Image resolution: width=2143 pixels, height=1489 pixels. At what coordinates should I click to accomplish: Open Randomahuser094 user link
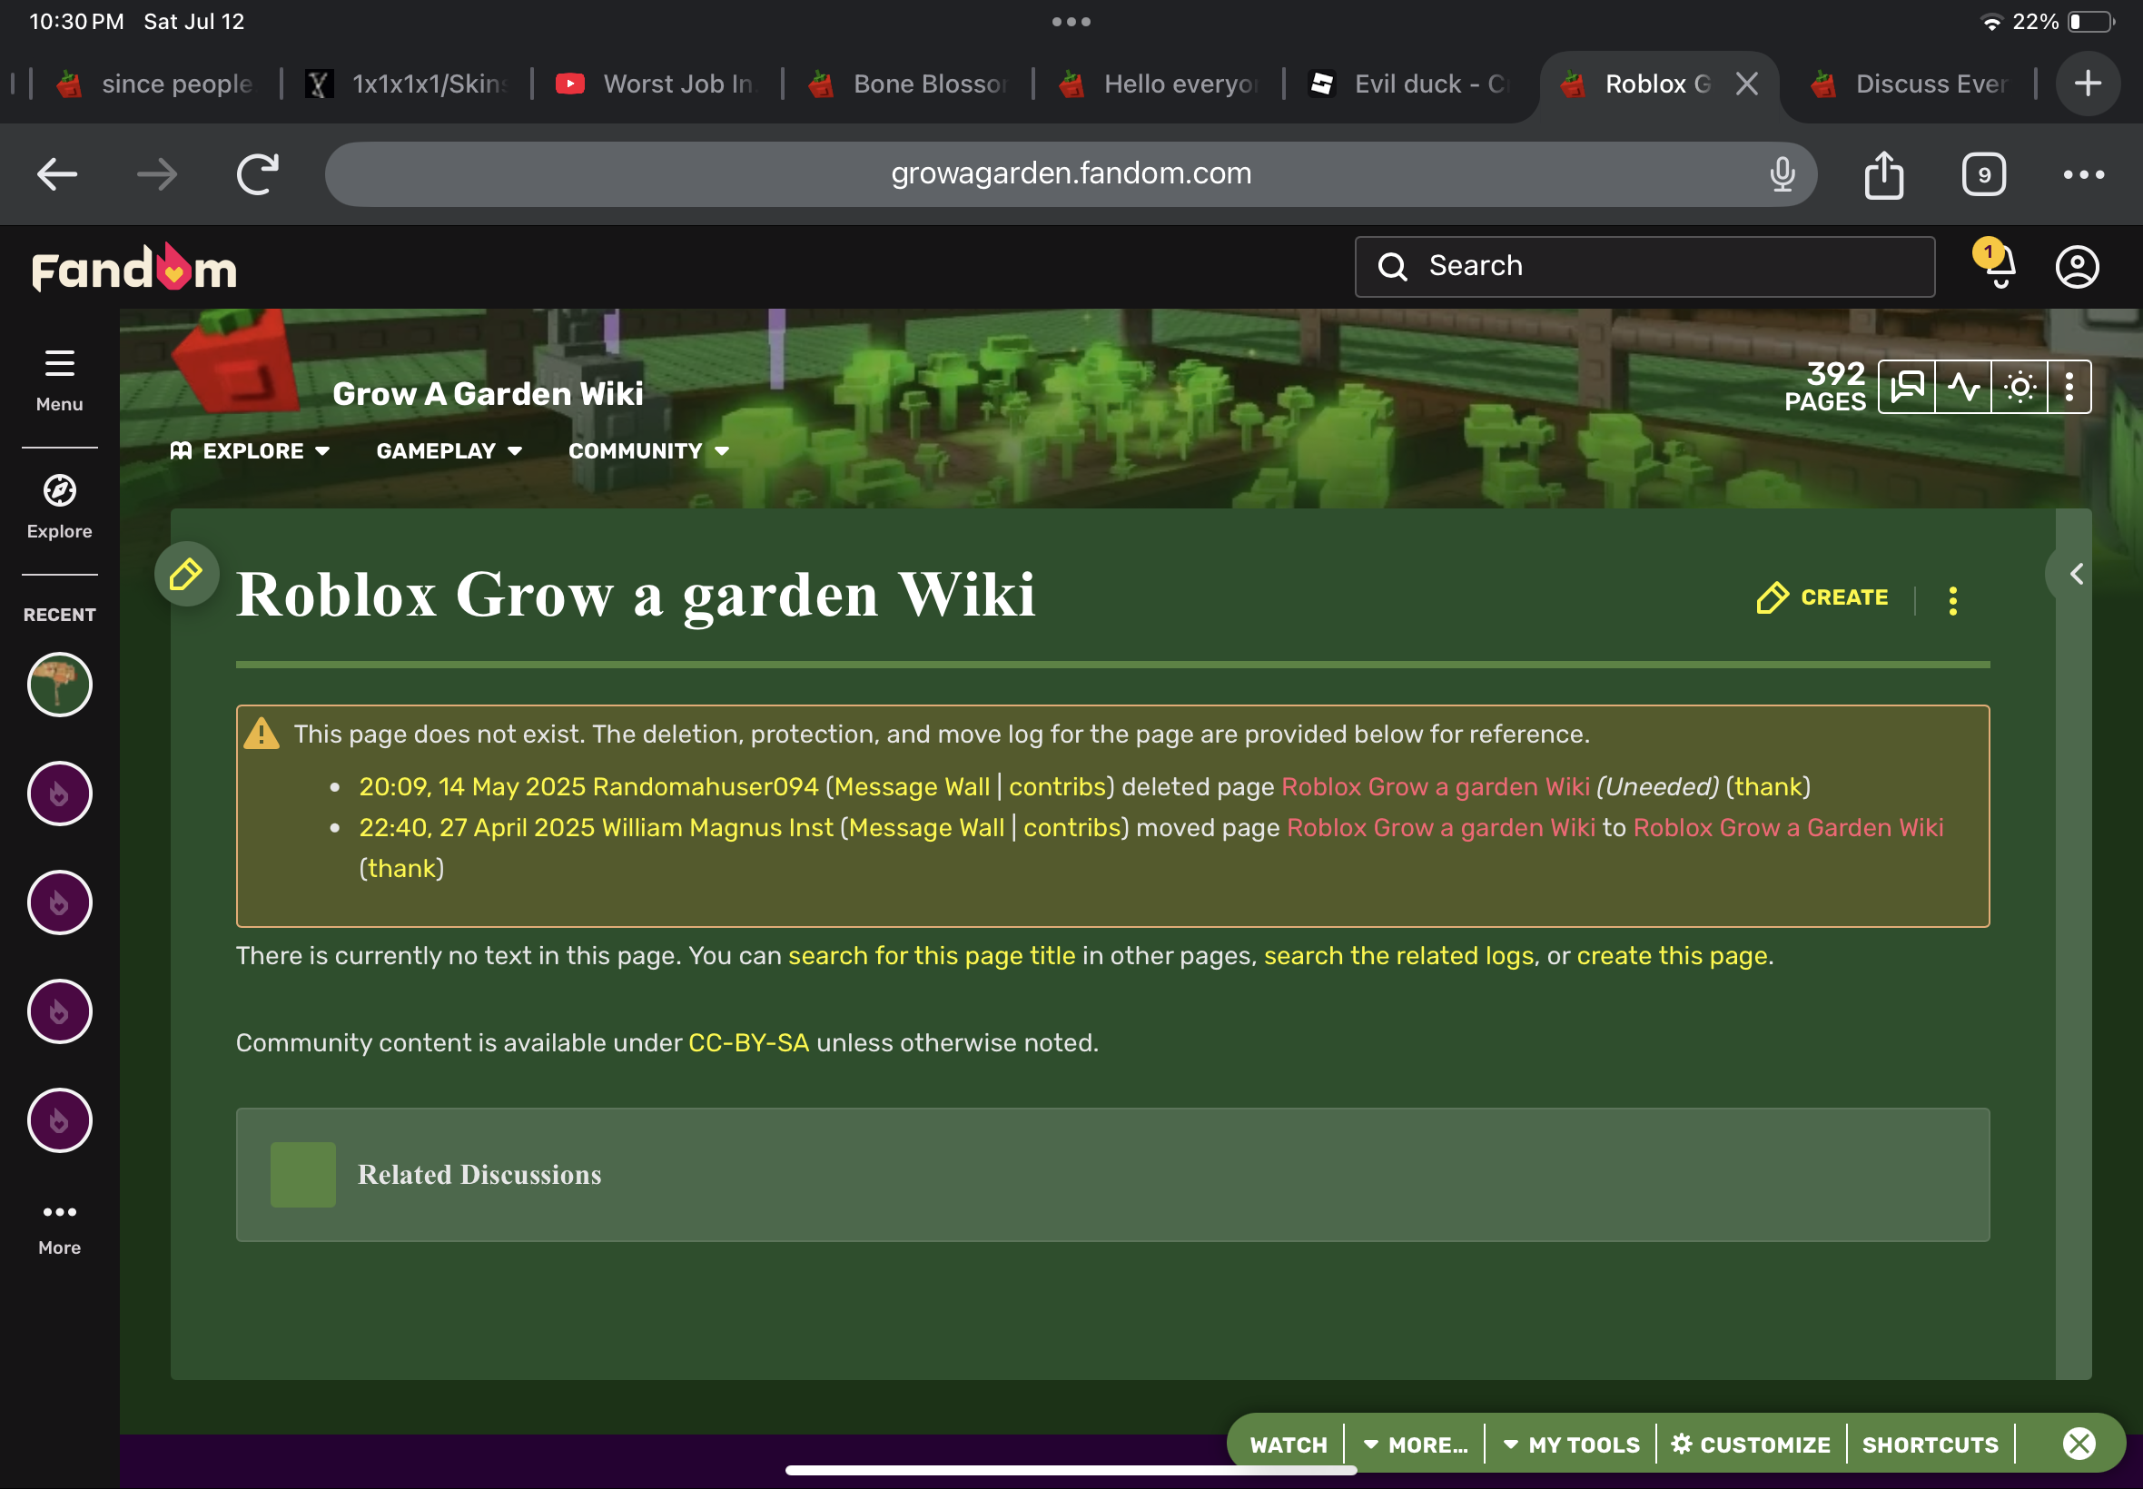click(x=706, y=786)
